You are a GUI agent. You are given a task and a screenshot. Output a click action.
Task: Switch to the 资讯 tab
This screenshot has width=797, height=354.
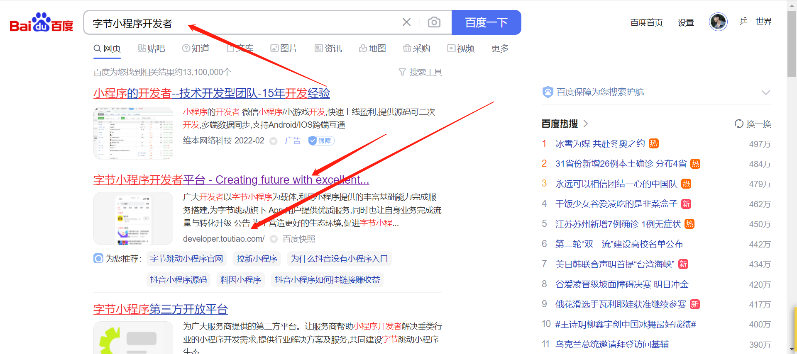[328, 48]
